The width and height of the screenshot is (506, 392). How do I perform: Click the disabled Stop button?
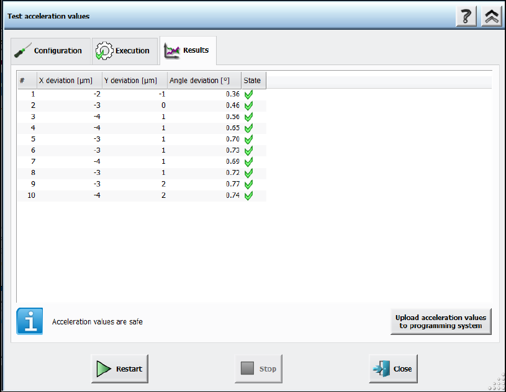[x=258, y=369]
